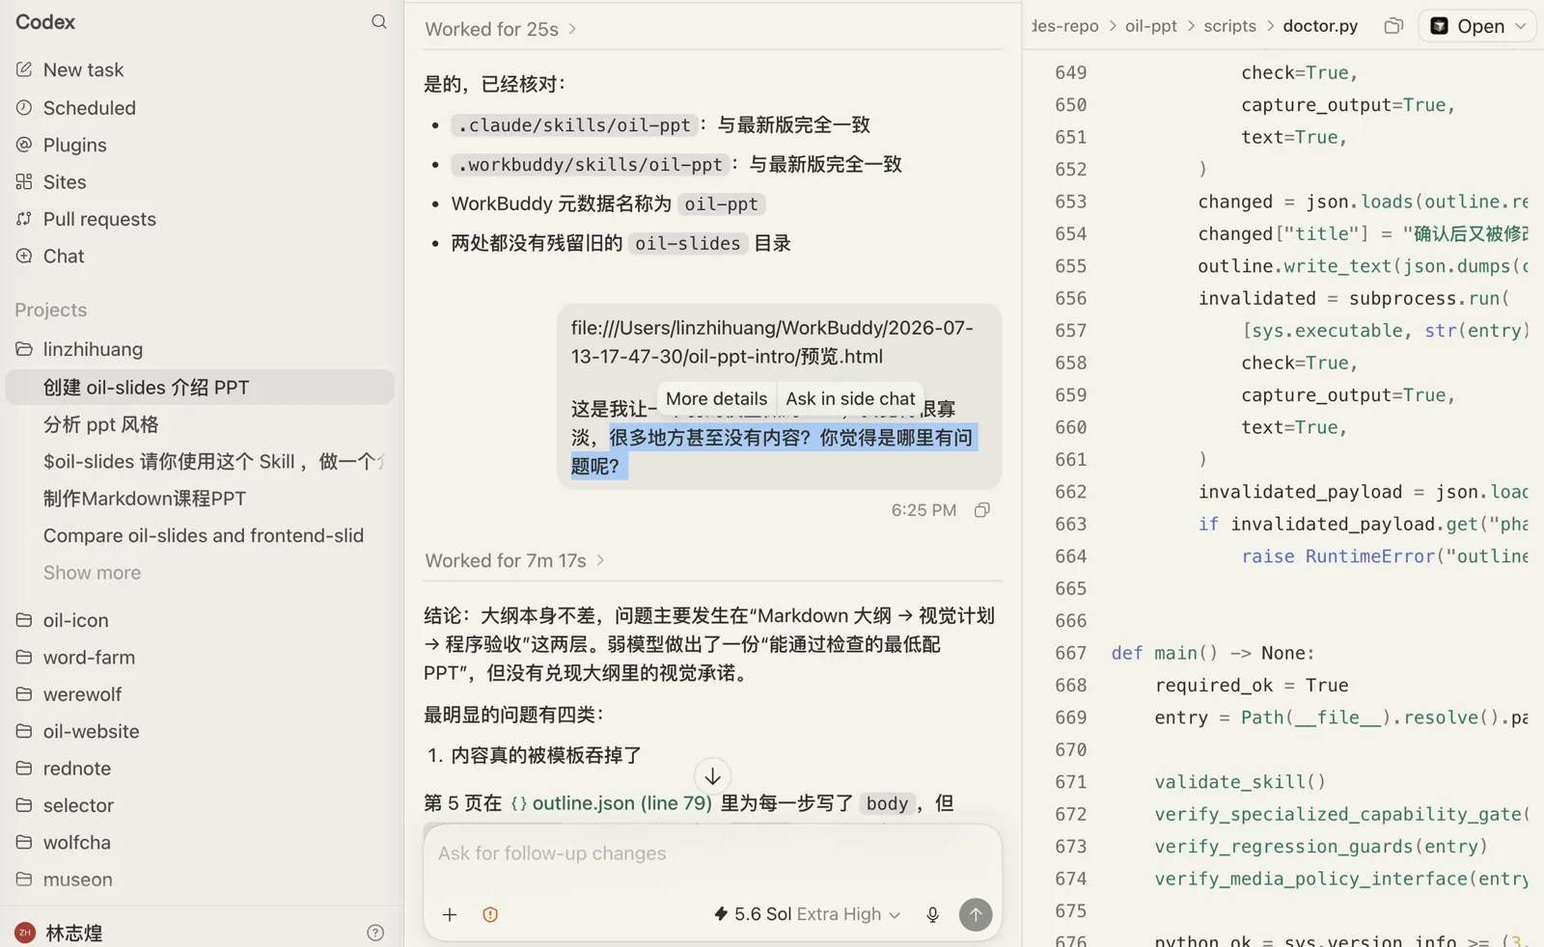Click the microphone dictation icon
Image resolution: width=1544 pixels, height=947 pixels.
932,914
